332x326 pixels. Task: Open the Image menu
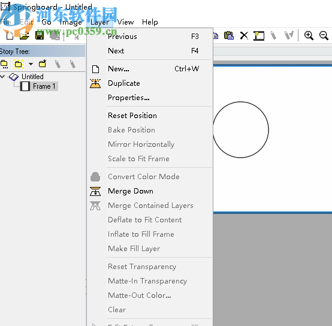[71, 22]
